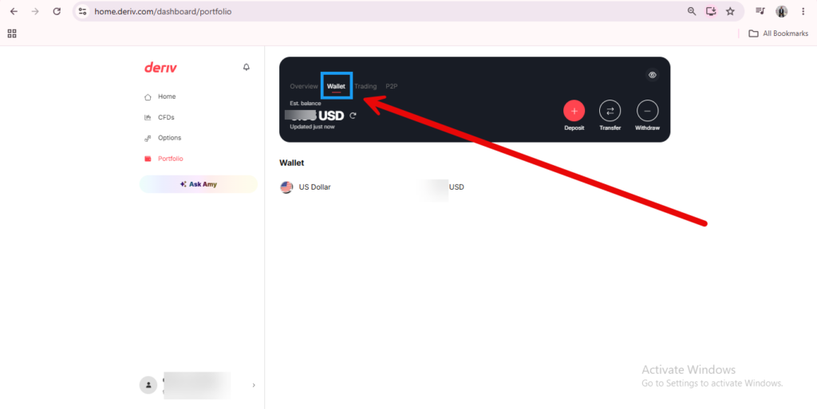Open the Chrome profile avatar
This screenshot has height=409, width=817.
[x=781, y=11]
